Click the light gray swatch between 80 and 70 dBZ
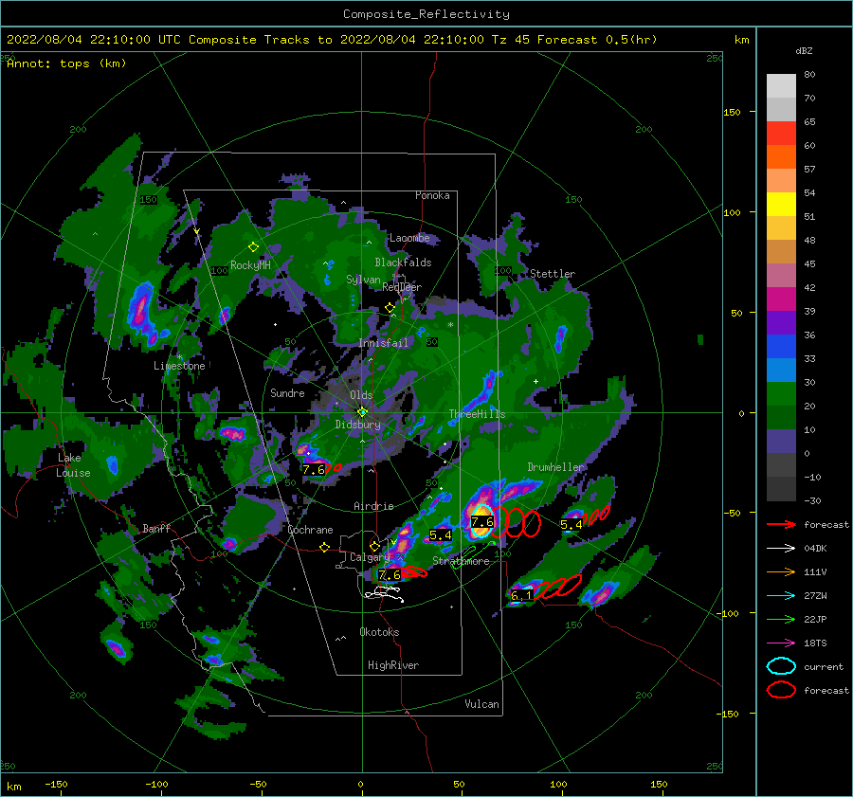 pos(781,86)
